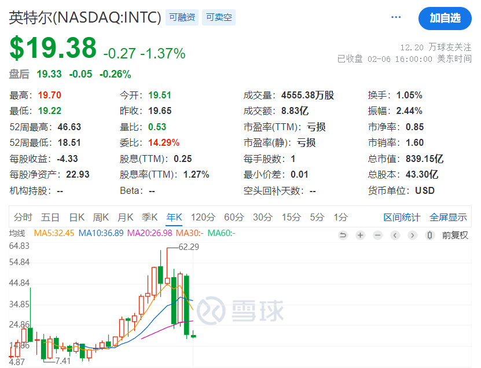This screenshot has height=368, width=481.
Task: Click the MA60 indicator label
Action: click(222, 233)
